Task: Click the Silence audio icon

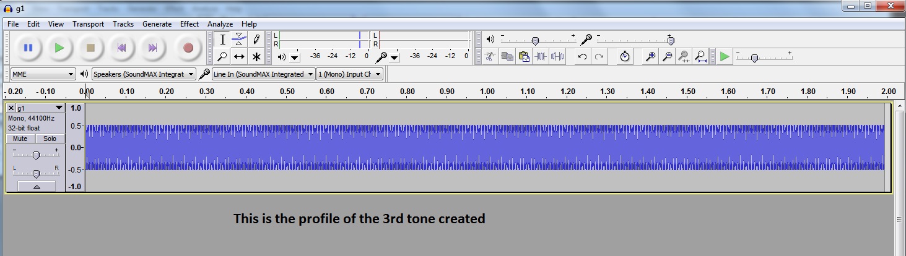Action: pyautogui.click(x=557, y=57)
